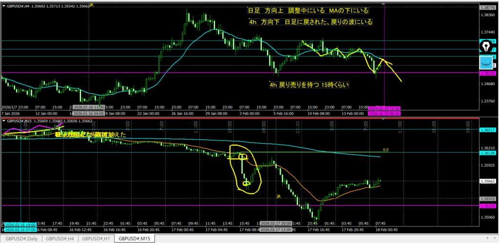This screenshot has height=243, width=499.
Task: Select the '4h 戻り売りを待つ 15時くらい' text label
Action: 309,85
